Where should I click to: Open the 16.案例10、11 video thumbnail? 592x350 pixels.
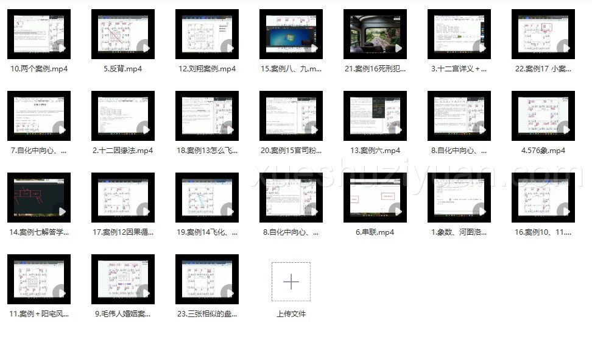point(543,198)
